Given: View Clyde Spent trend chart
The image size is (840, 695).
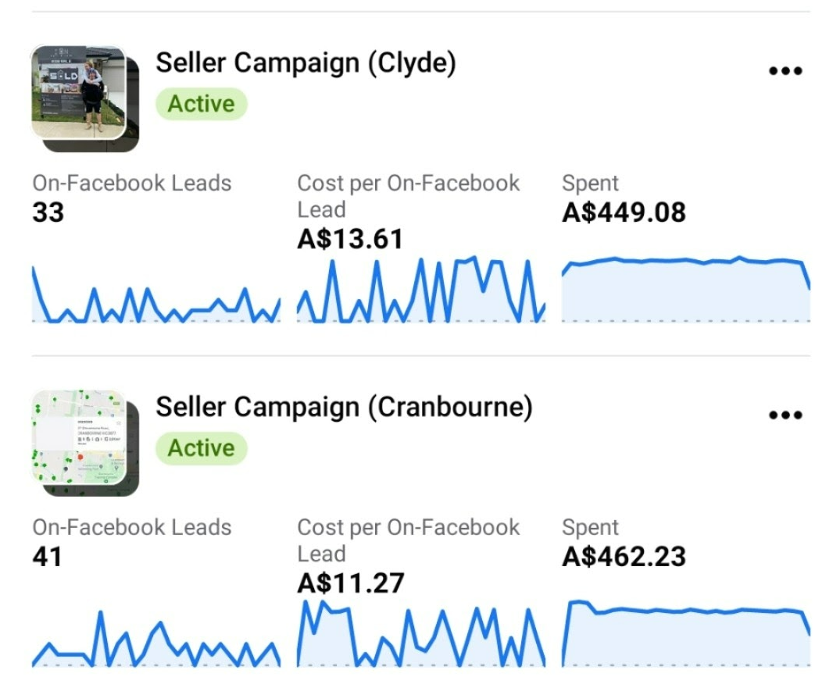Looking at the screenshot, I should point(685,289).
